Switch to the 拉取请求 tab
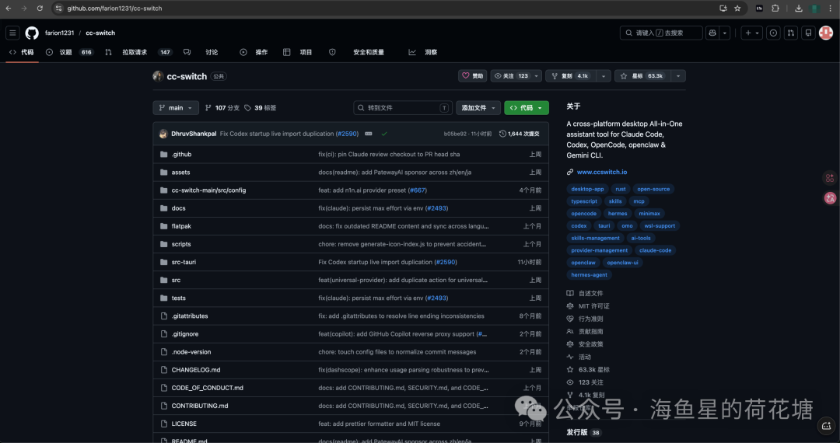This screenshot has height=443, width=840. tap(138, 52)
